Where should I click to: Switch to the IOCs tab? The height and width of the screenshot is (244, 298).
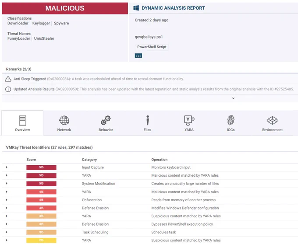point(231,123)
